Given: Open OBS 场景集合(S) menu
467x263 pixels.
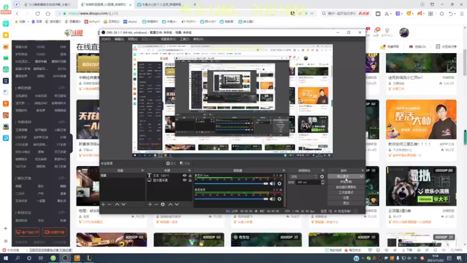Looking at the screenshot, I should (x=168, y=39).
